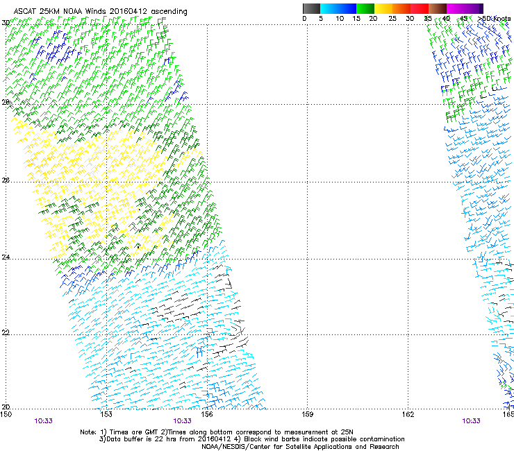Select the orange 25-30 knots legend swatch

click(x=401, y=8)
